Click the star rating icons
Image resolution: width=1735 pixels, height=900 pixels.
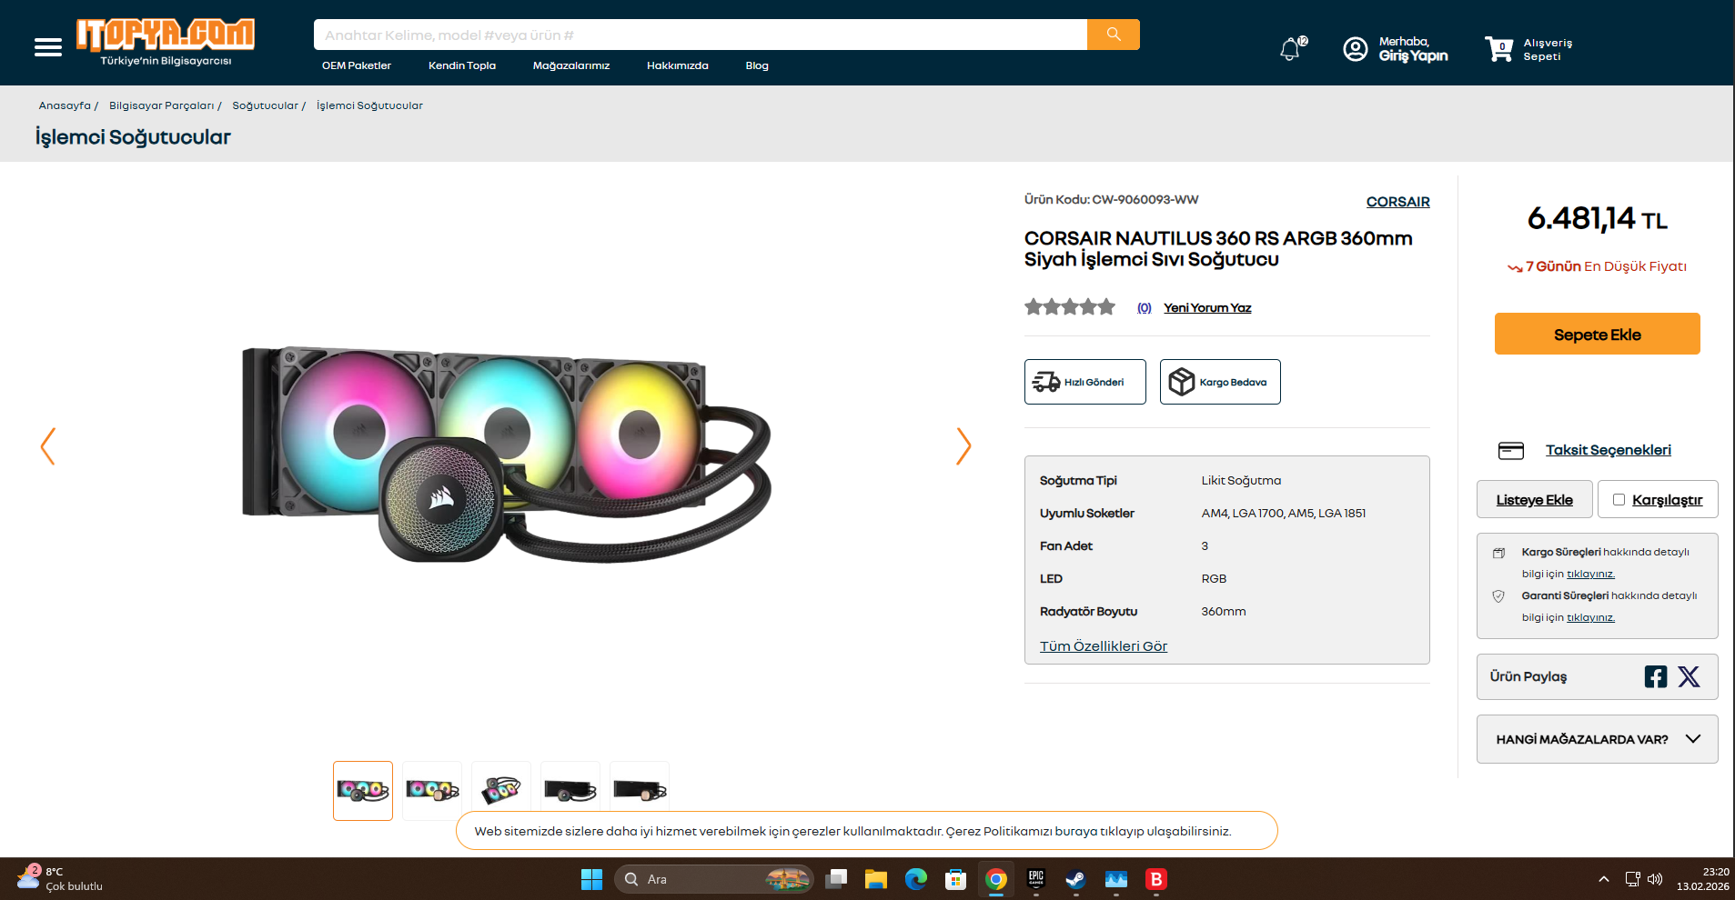(x=1070, y=307)
